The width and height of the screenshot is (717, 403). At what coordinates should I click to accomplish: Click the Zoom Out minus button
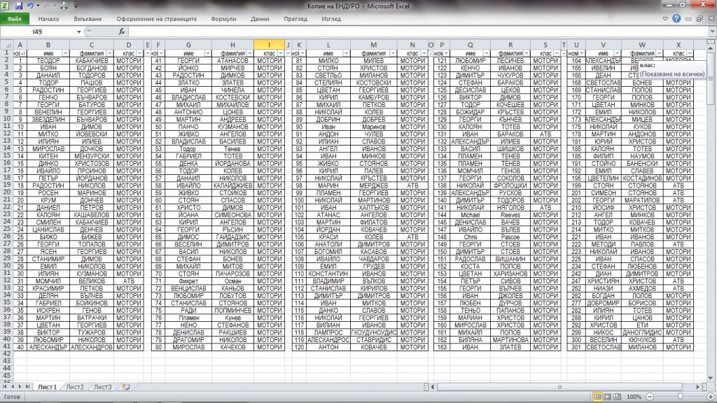click(x=650, y=397)
